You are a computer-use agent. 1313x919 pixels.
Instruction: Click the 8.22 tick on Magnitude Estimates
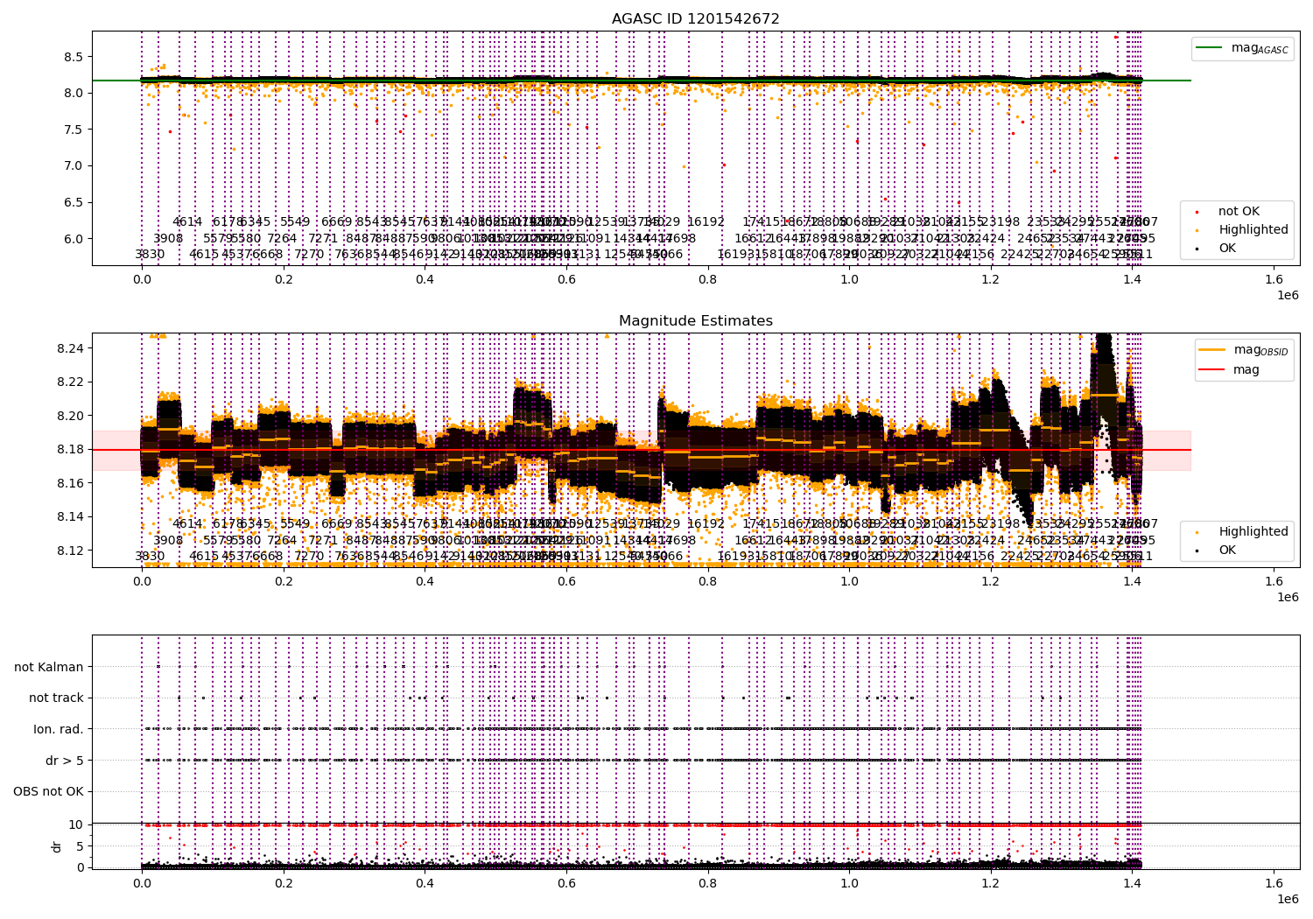coord(71,382)
